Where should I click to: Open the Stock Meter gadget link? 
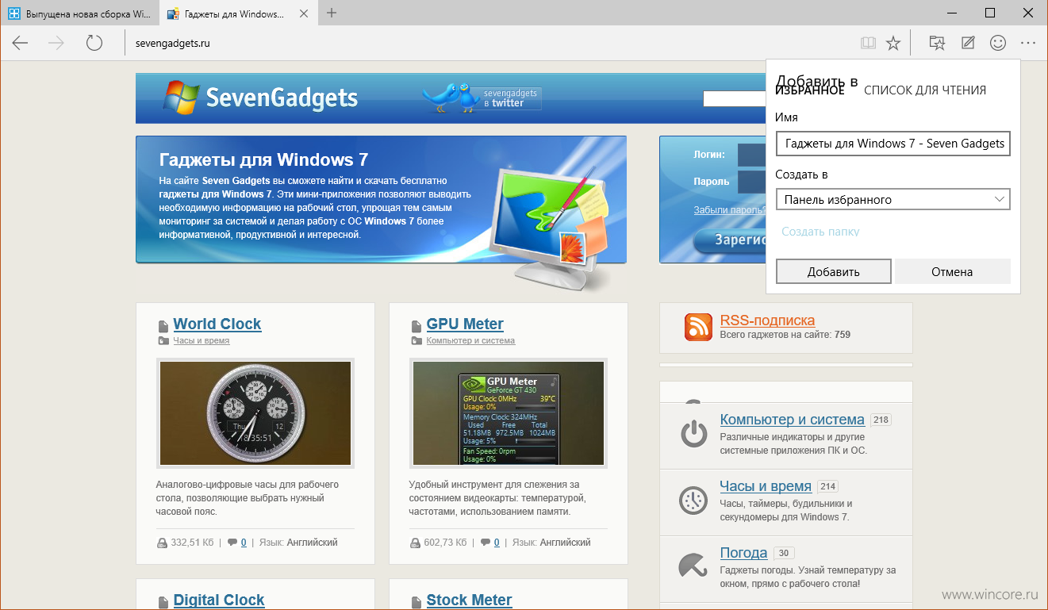(470, 600)
